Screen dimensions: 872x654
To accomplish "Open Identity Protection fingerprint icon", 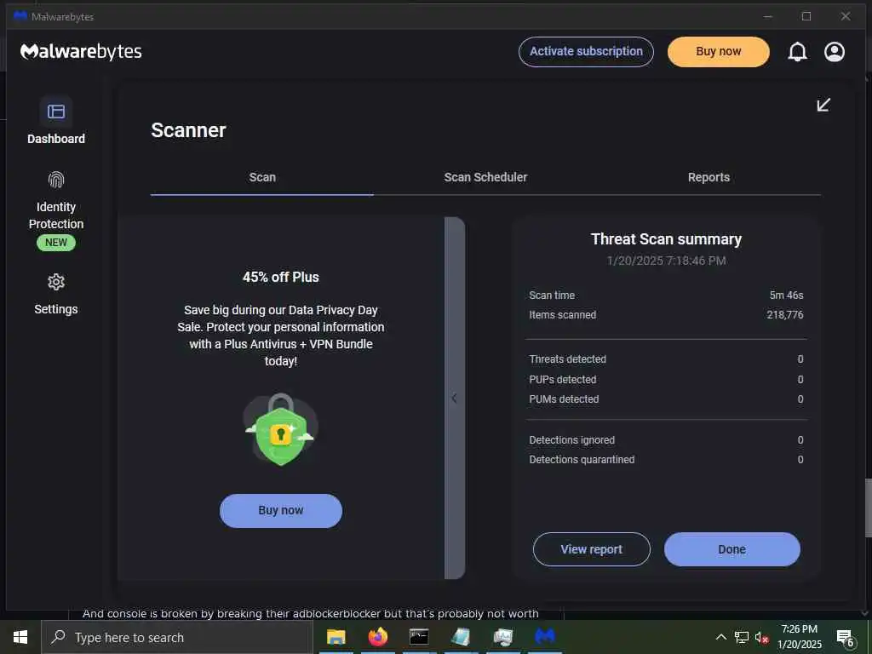I will coord(56,180).
